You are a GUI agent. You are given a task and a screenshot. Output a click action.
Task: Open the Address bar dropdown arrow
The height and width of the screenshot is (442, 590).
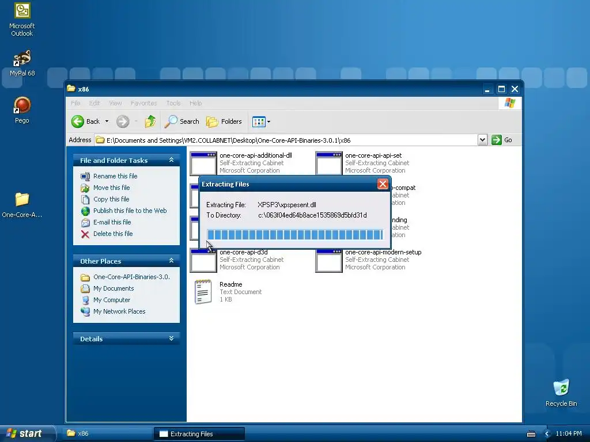[482, 140]
